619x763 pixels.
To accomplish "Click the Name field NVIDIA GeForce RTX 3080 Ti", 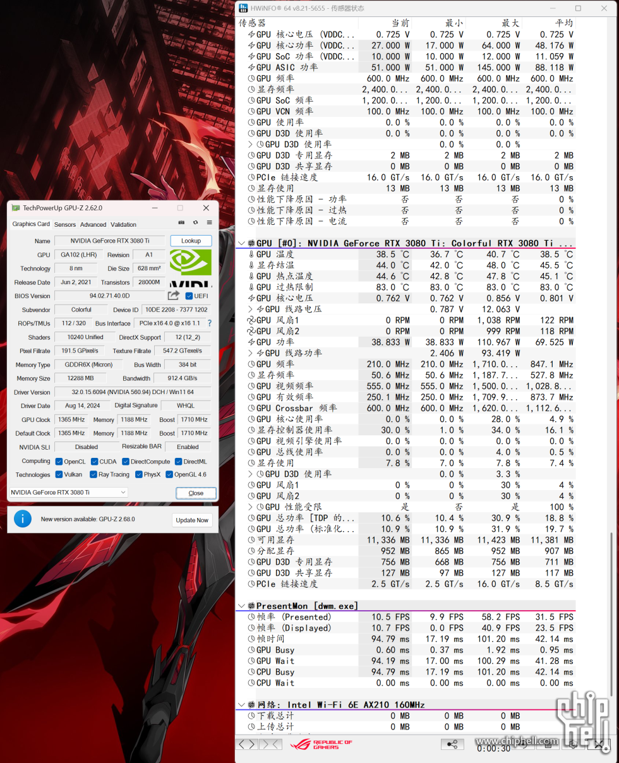I will pyautogui.click(x=111, y=241).
